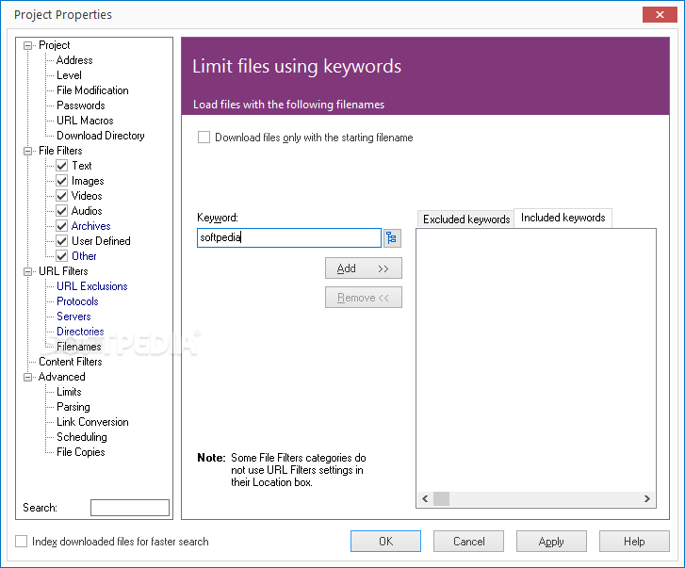Confirm with the OK button
The height and width of the screenshot is (568, 685).
[385, 542]
